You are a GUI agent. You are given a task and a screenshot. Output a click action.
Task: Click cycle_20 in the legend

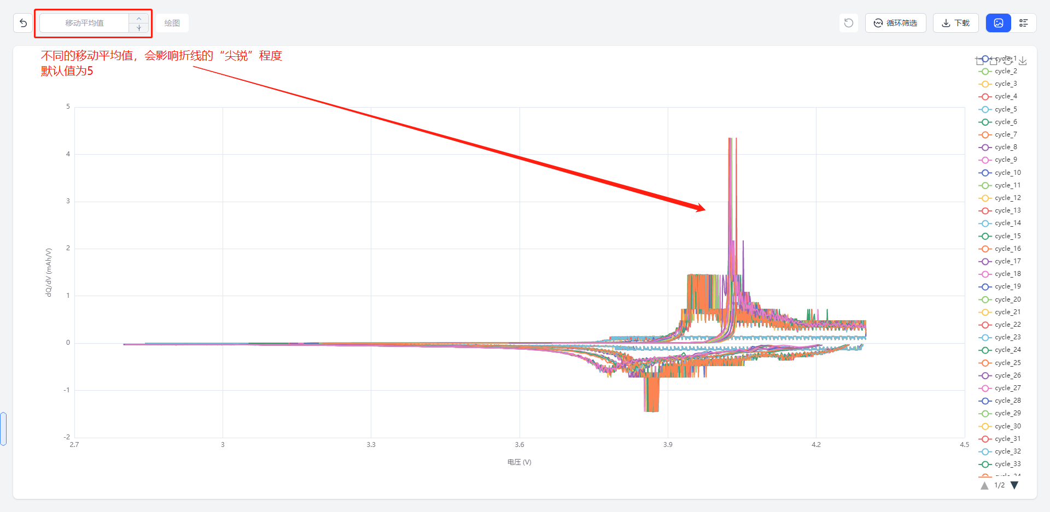[1000, 299]
